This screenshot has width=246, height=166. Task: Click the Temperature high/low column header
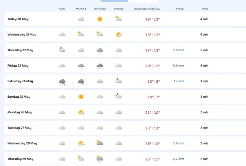(147, 9)
